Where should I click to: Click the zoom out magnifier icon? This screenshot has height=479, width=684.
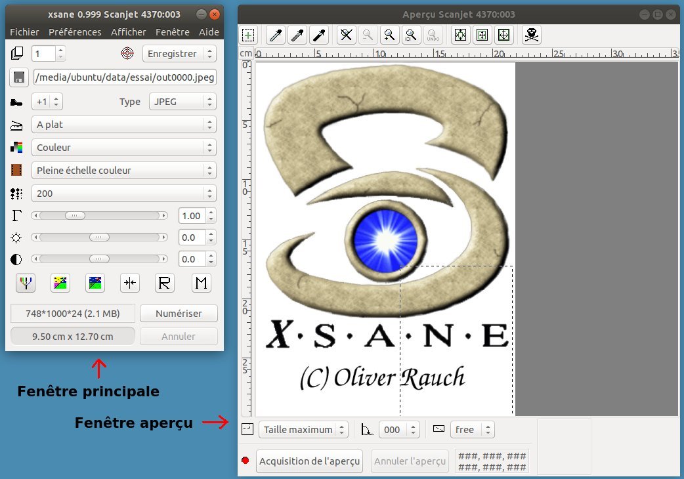click(368, 35)
